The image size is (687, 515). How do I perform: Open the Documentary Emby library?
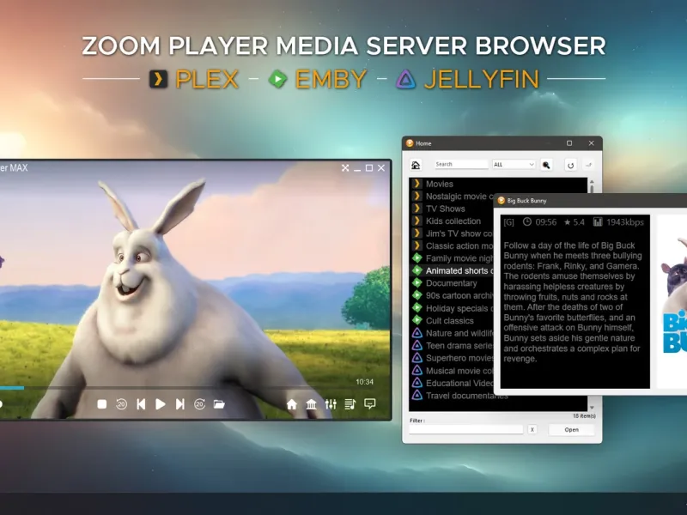[452, 283]
